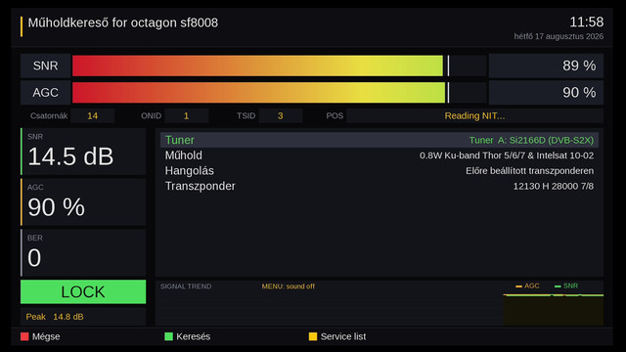This screenshot has height=352, width=626.
Task: Click the TSID value 3
Action: pos(281,115)
